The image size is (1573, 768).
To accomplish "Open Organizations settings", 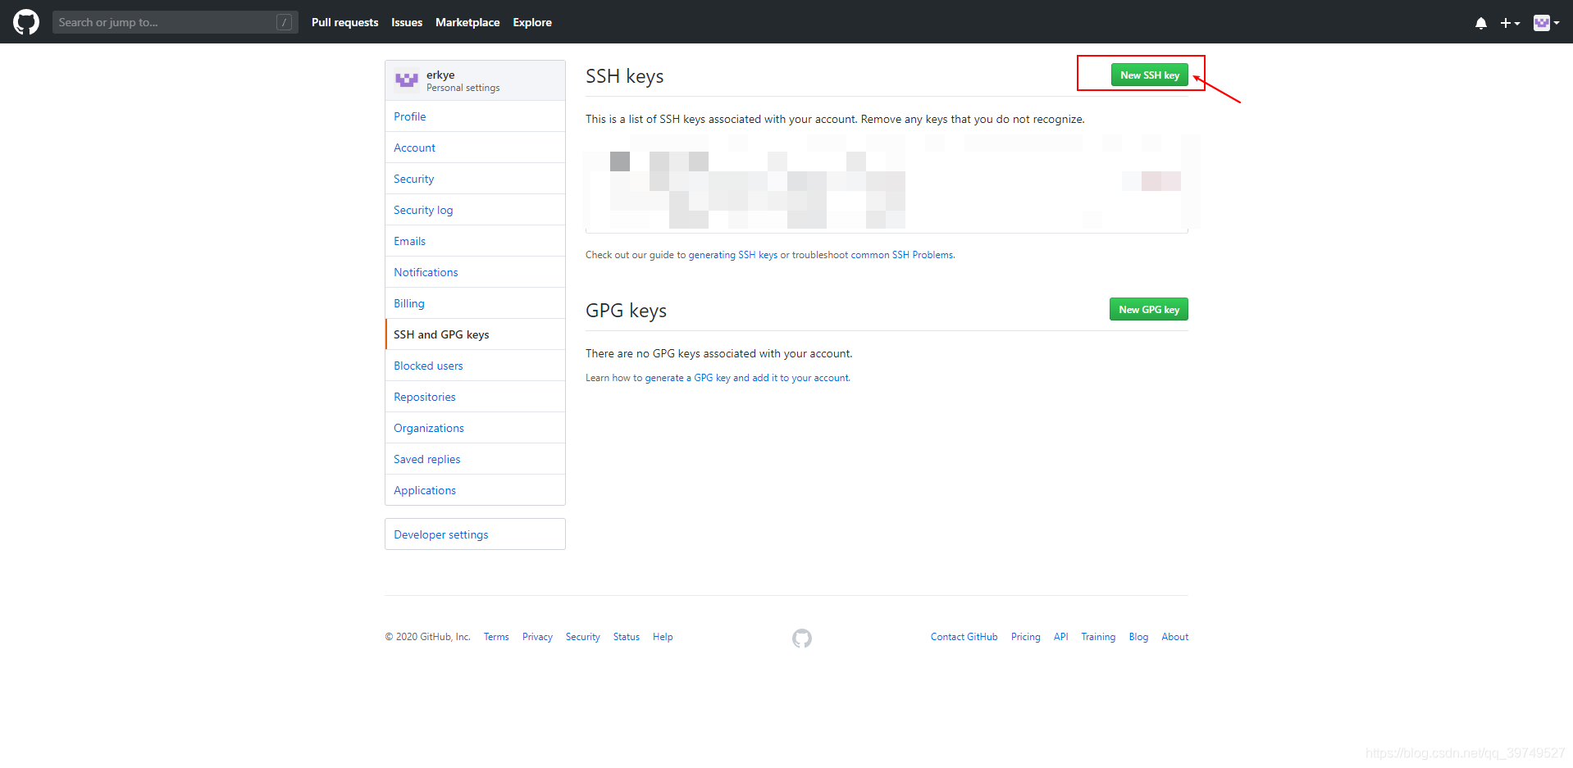I will [x=475, y=428].
